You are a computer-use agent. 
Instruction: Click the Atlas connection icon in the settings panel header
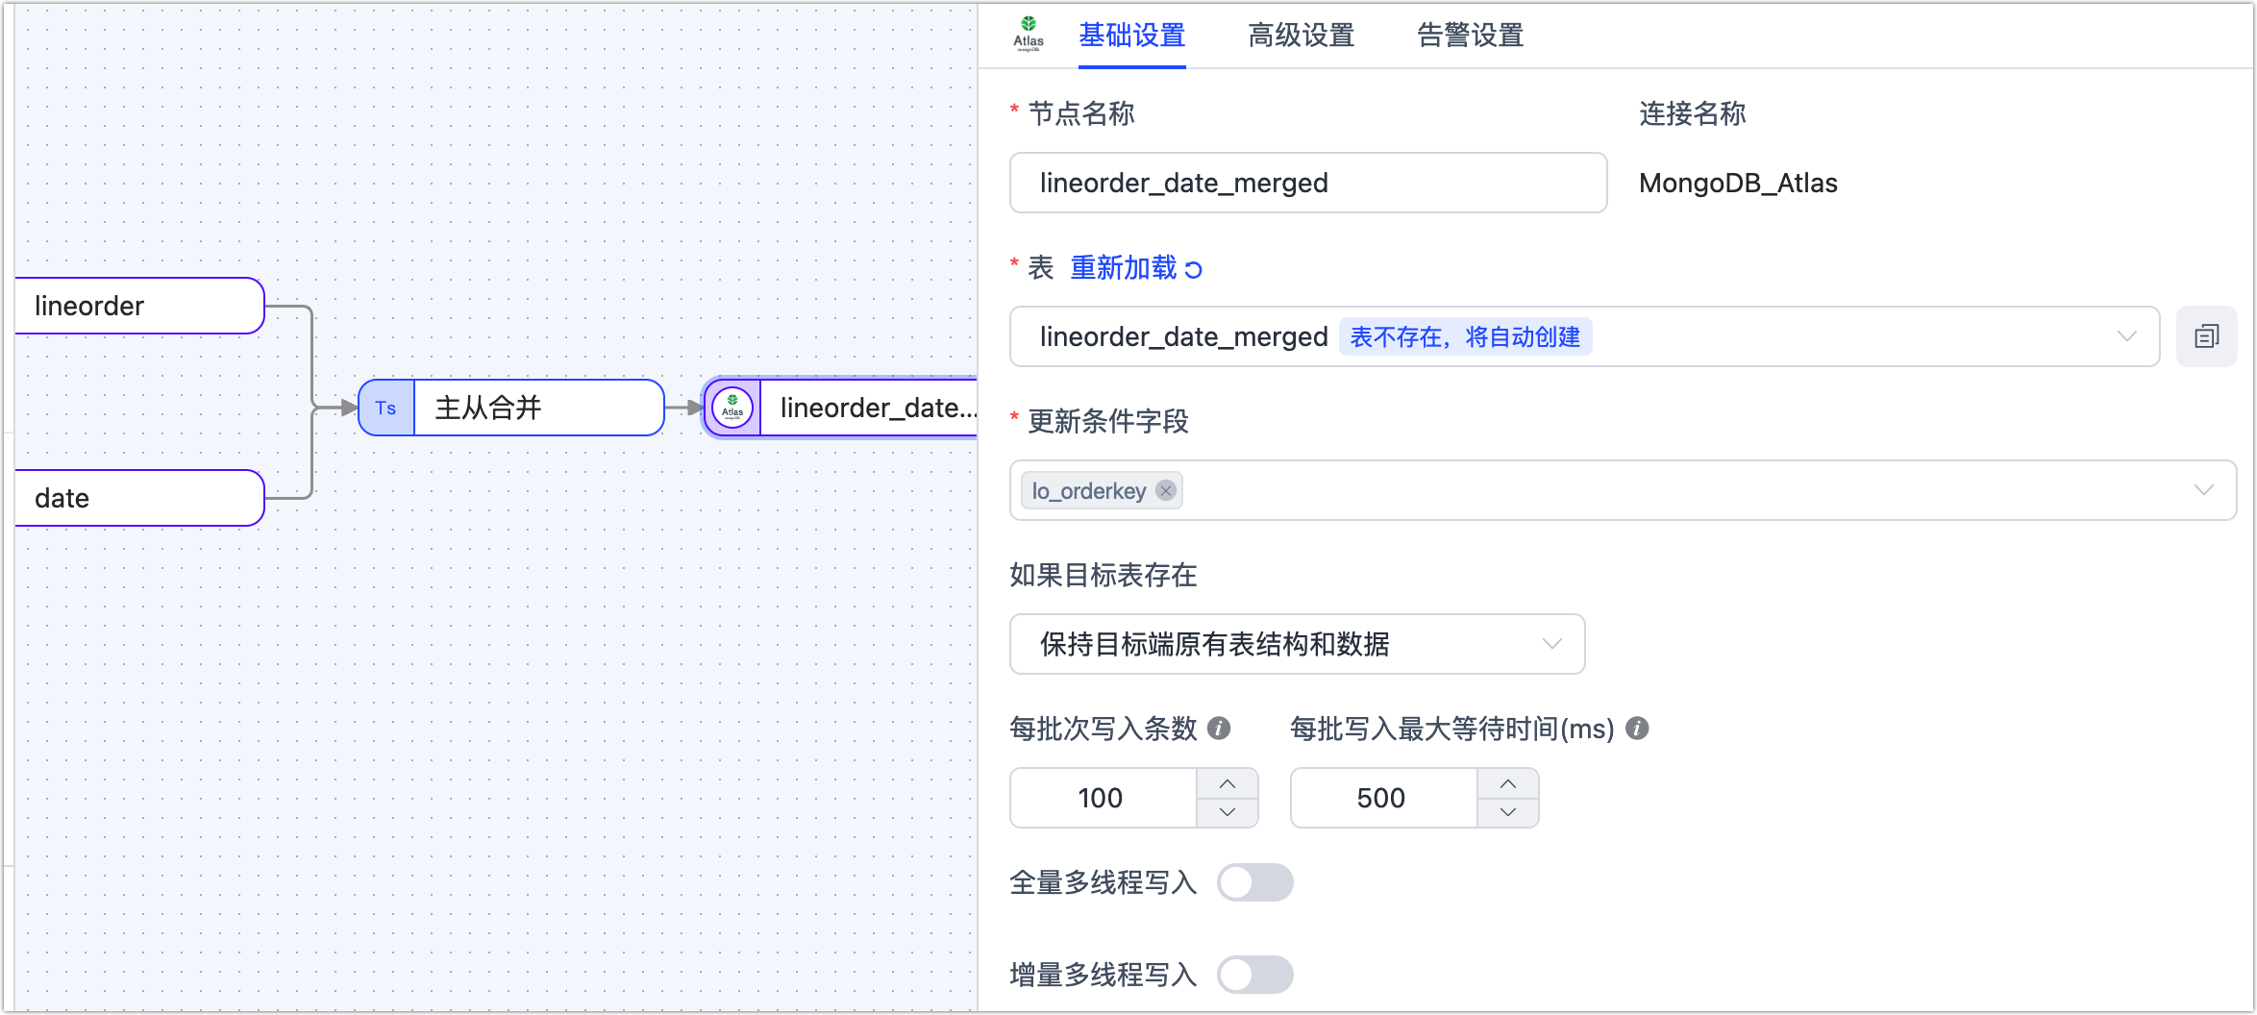click(x=1029, y=32)
